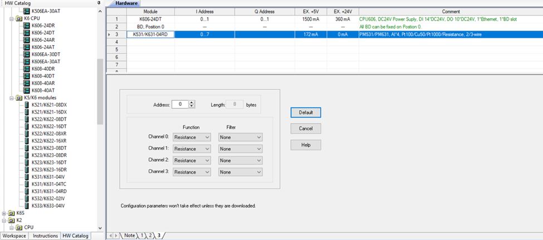This screenshot has width=543, height=240.
Task: Switch to the HW Catalog tab
Action: [75, 236]
